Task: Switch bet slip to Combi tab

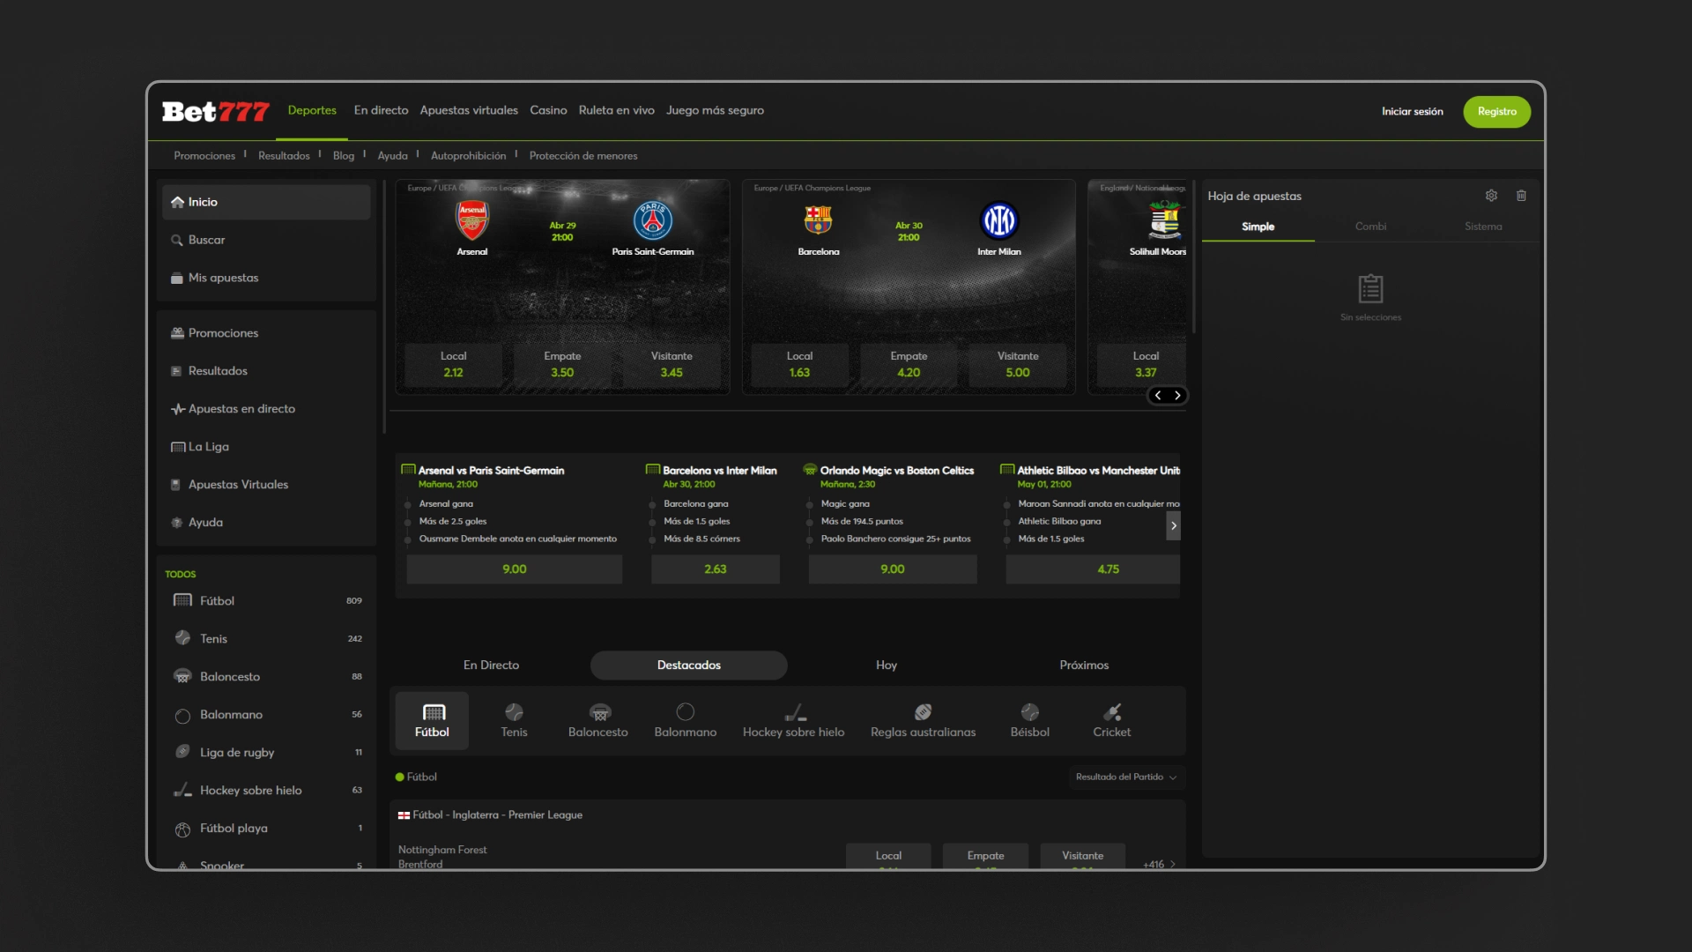Action: 1370,227
